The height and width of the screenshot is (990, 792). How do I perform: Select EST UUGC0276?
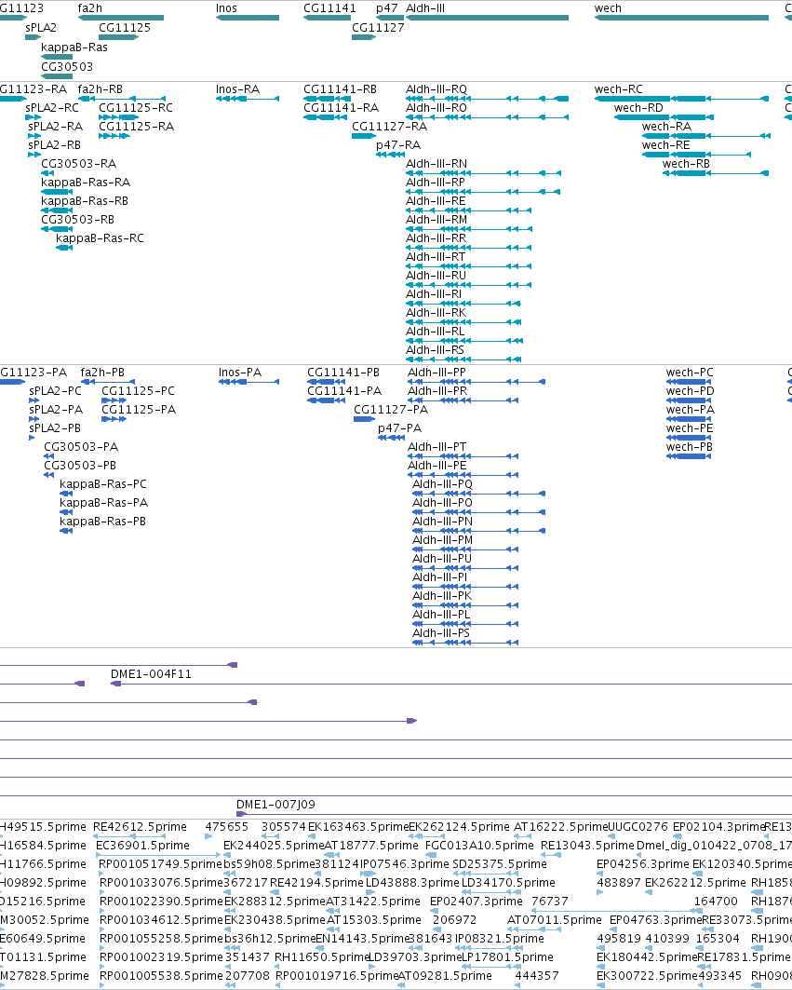[x=638, y=826]
